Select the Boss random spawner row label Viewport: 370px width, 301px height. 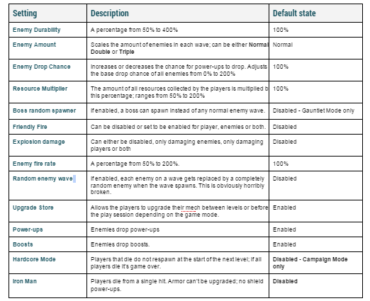tap(45, 110)
